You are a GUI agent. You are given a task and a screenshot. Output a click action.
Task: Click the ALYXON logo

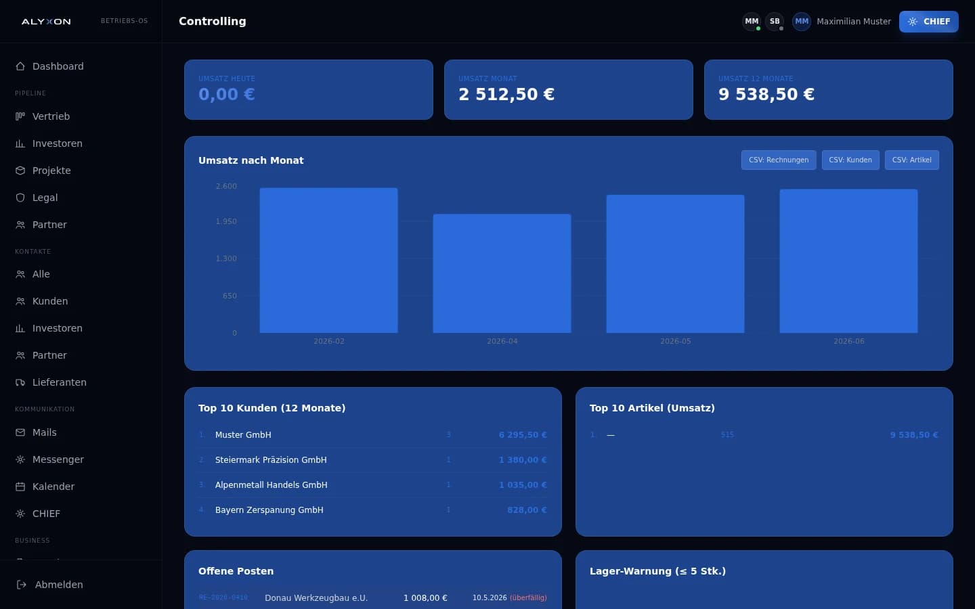(46, 22)
